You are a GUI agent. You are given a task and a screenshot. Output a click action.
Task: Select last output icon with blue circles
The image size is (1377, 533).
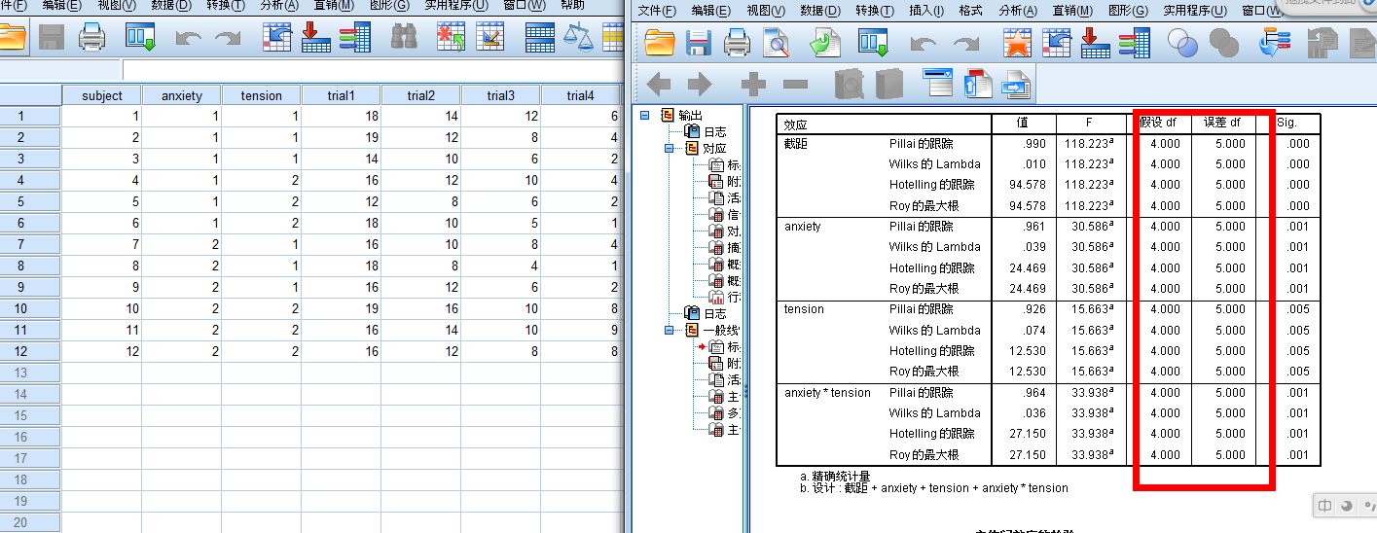click(x=1183, y=43)
